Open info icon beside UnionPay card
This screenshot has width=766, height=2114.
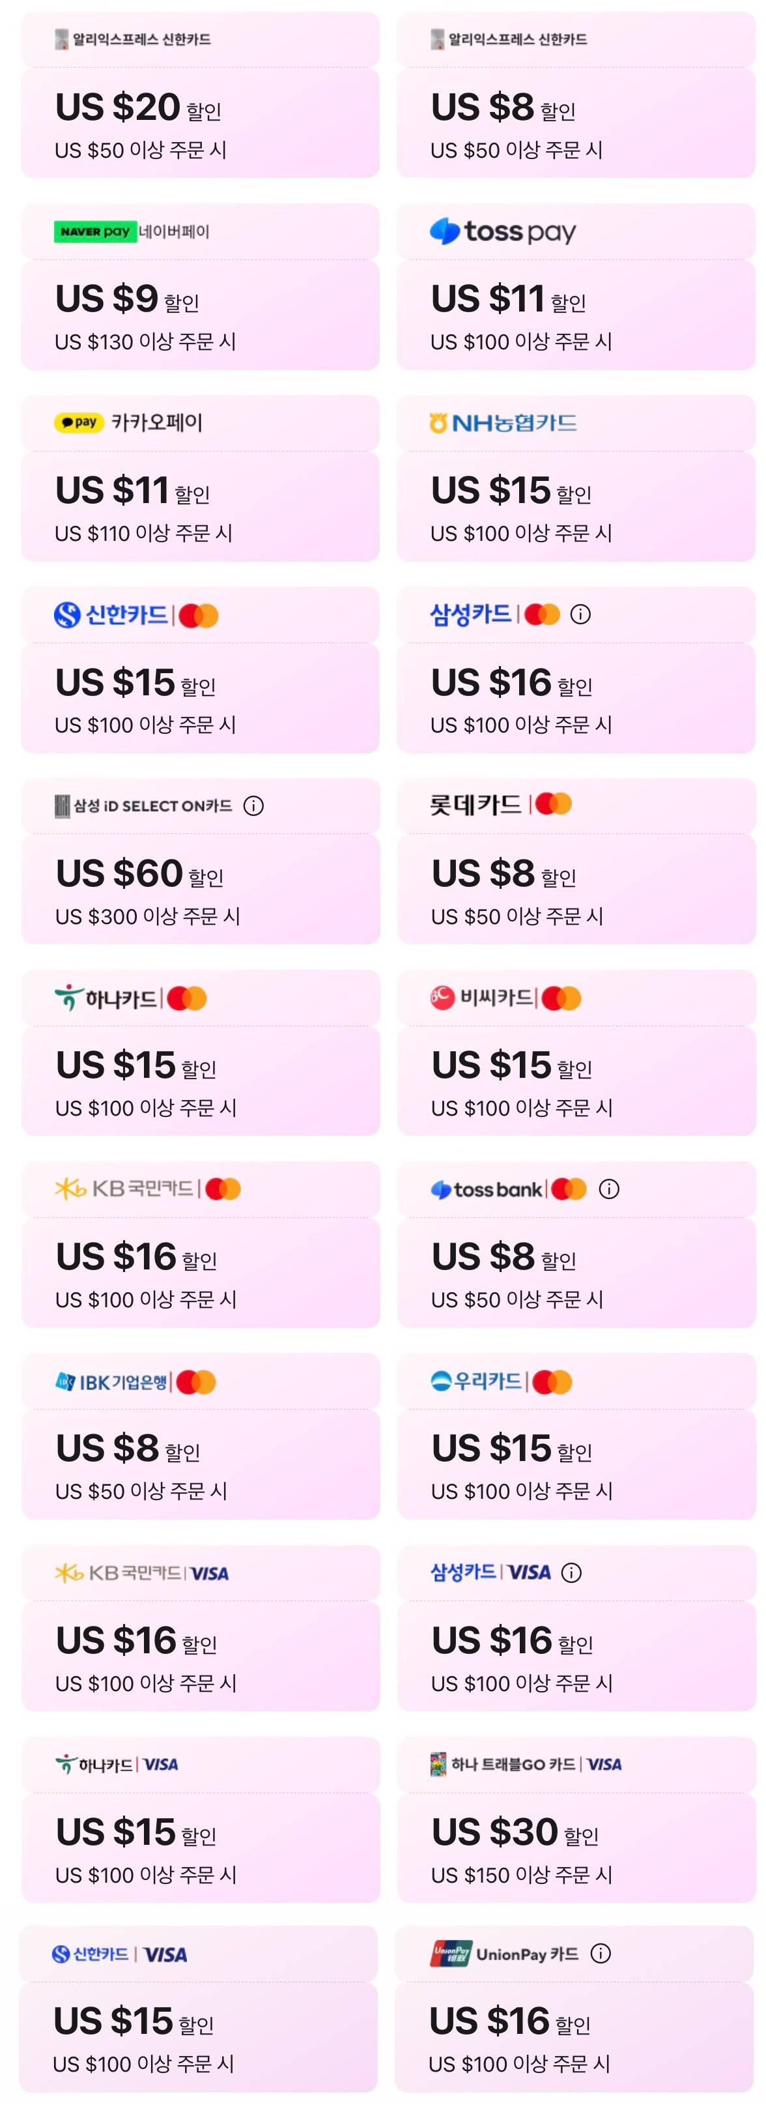click(601, 1953)
